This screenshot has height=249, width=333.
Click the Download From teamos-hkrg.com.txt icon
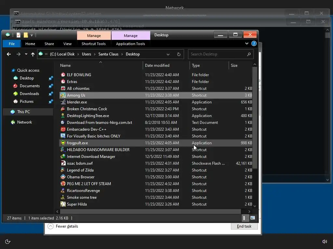(x=63, y=122)
